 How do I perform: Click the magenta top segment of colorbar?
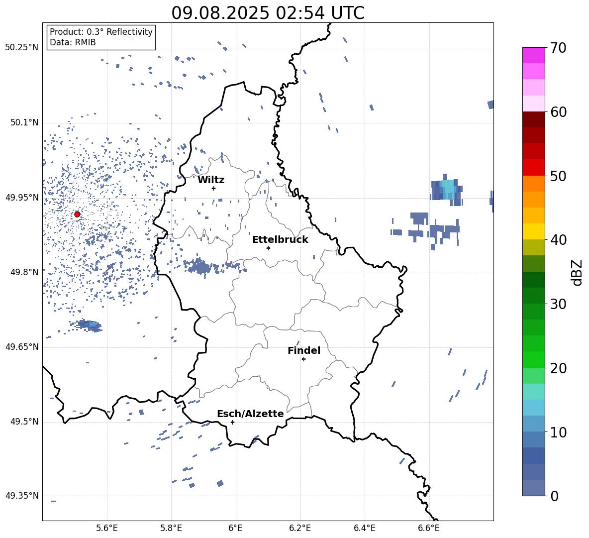(x=533, y=55)
